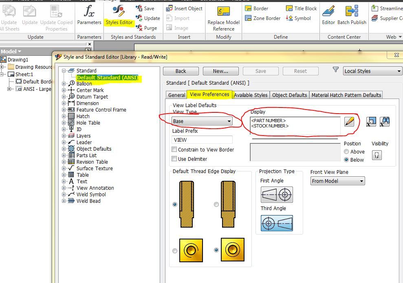Switch to View Preferences tab

pyautogui.click(x=209, y=94)
